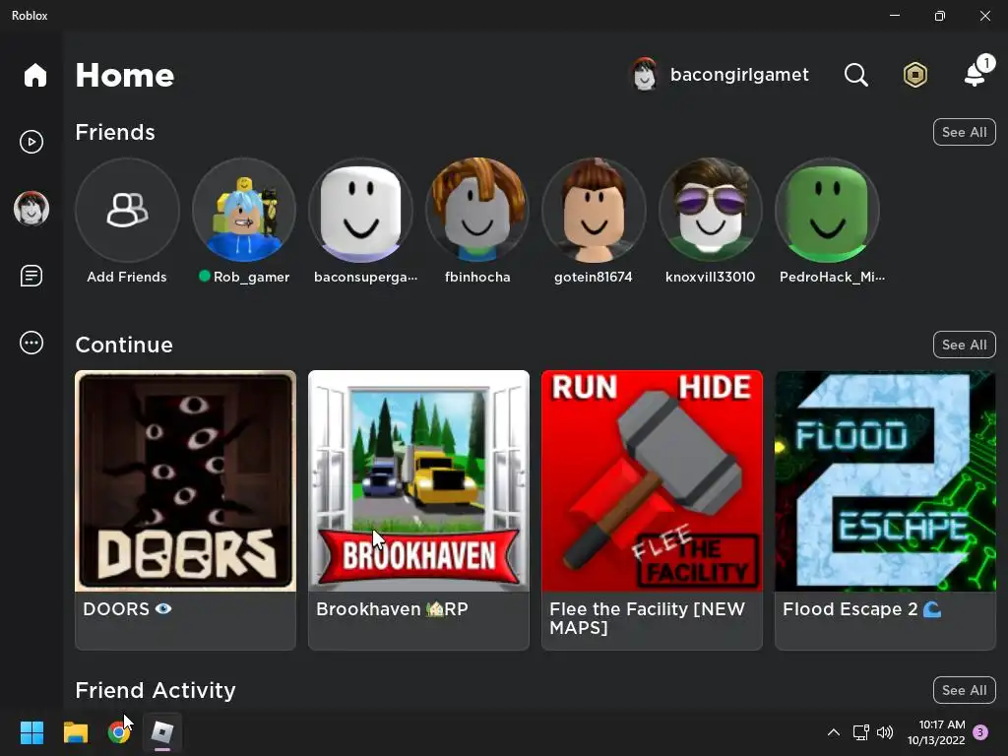Viewport: 1008px width, 756px height.
Task: Click the Windows Start button
Action: (31, 732)
